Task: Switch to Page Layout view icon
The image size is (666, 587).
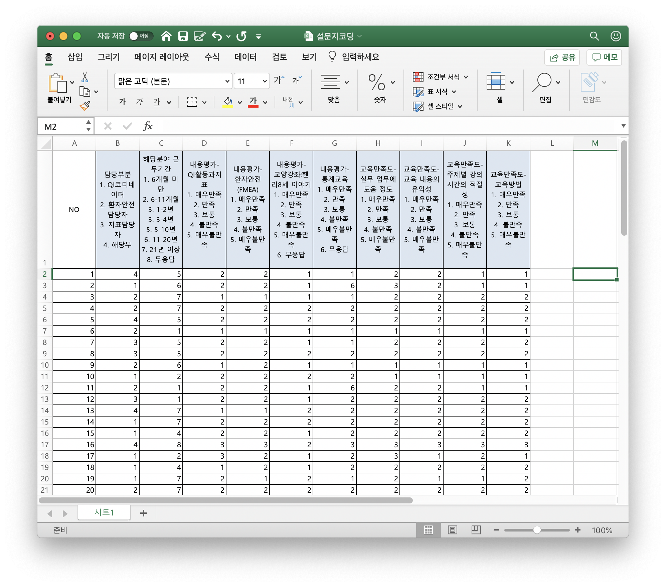Action: (x=452, y=530)
